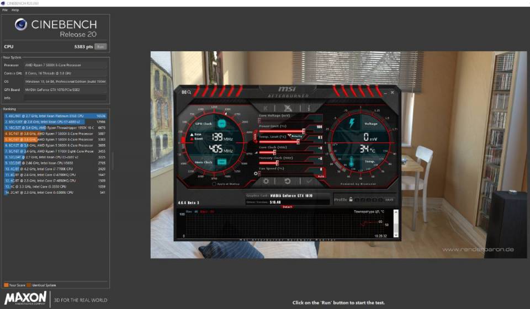Click the profile lock icon

coord(351,199)
